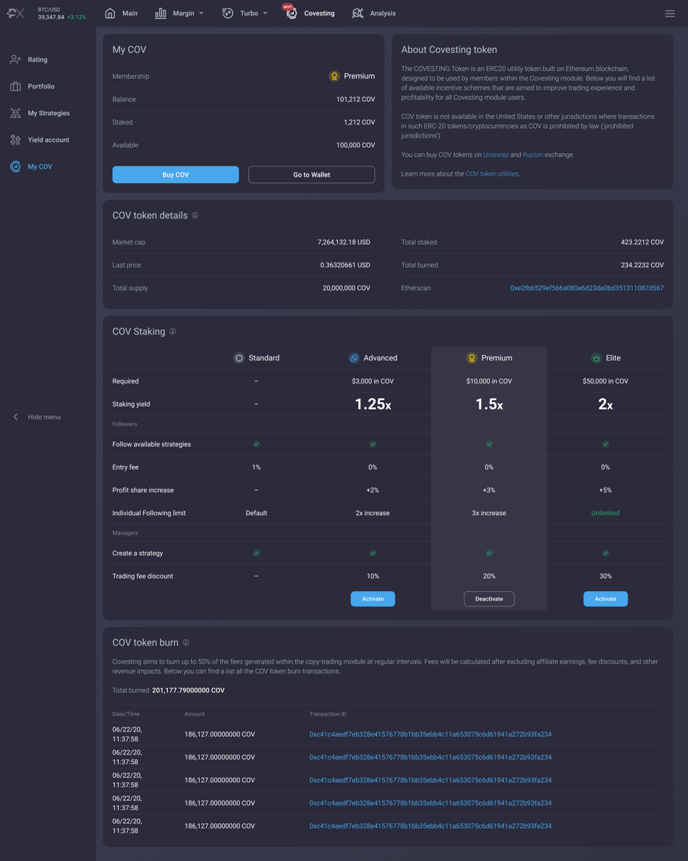688x861 pixels.
Task: Click Standard tier create-strategy checkmark
Action: 256,553
